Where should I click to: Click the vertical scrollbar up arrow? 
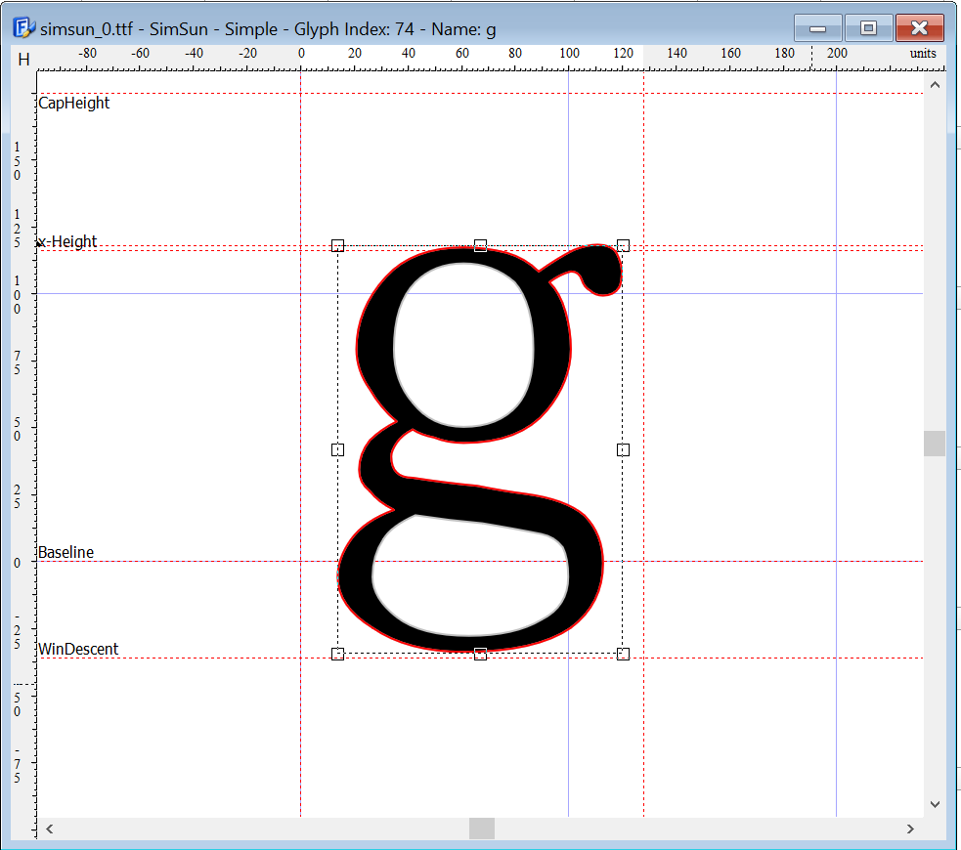coord(935,86)
